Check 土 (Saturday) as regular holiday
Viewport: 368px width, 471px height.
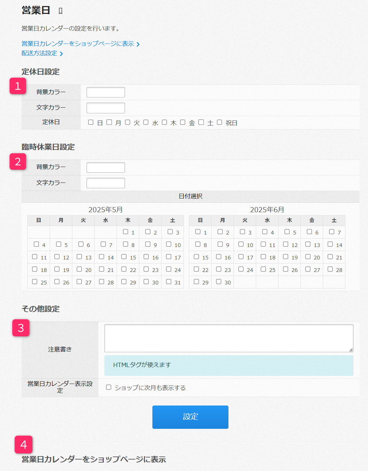tap(201, 122)
